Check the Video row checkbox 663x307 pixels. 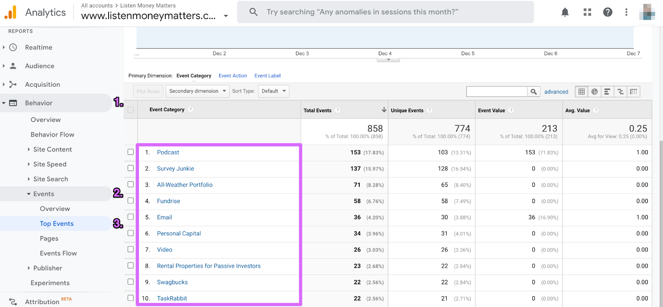click(x=131, y=249)
